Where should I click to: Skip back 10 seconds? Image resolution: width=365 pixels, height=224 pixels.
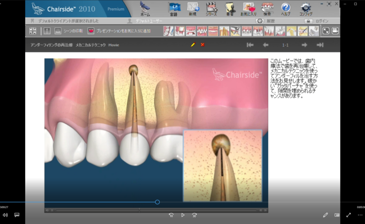(x=171, y=215)
